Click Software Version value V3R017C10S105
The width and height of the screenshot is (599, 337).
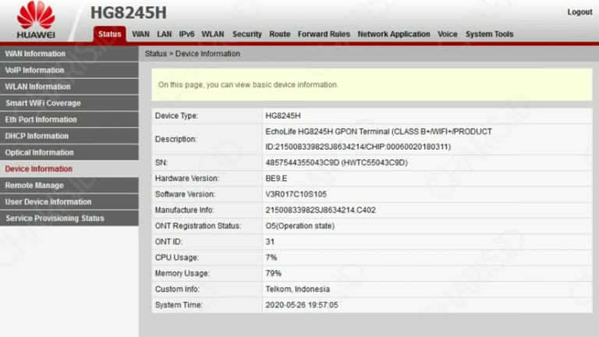coord(296,194)
